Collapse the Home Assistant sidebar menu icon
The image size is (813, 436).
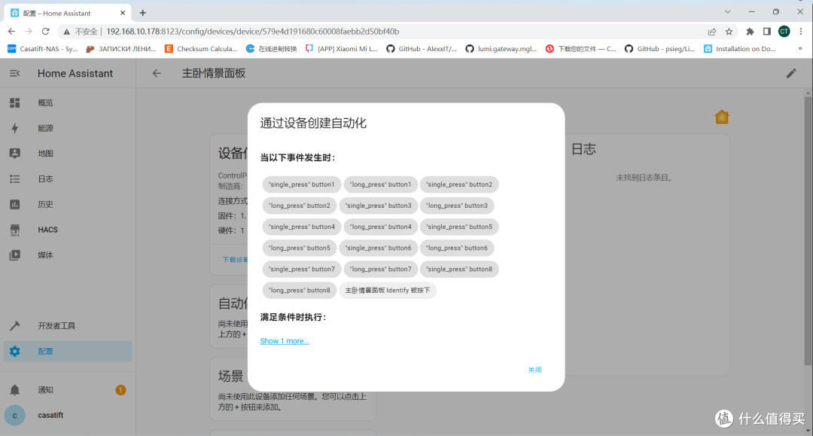tap(14, 74)
